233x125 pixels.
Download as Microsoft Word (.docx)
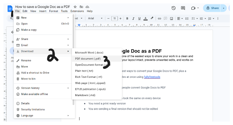click(97, 53)
